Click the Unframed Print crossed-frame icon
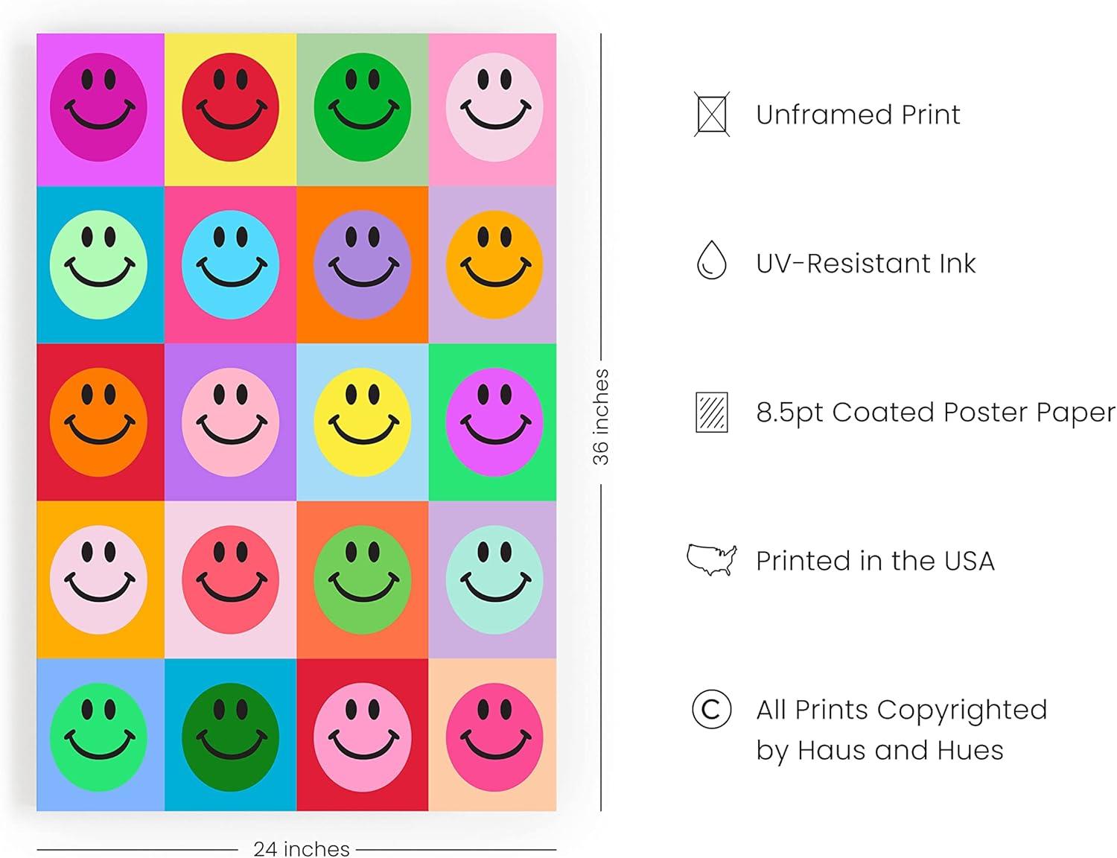Screen dimensions: 1117x858 coord(711,114)
